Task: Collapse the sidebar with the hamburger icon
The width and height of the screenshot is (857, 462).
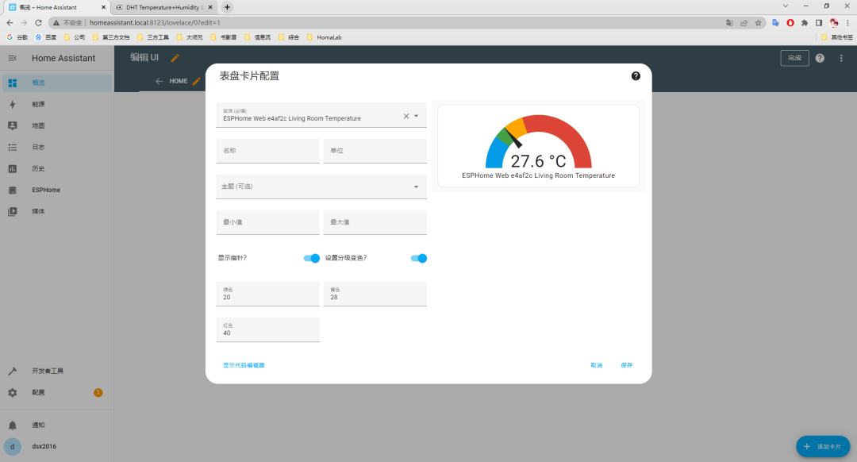Action: (13, 57)
